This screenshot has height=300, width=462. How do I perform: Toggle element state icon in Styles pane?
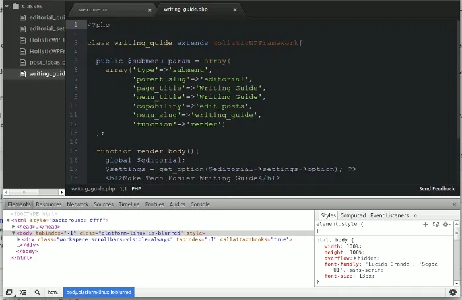click(x=436, y=225)
